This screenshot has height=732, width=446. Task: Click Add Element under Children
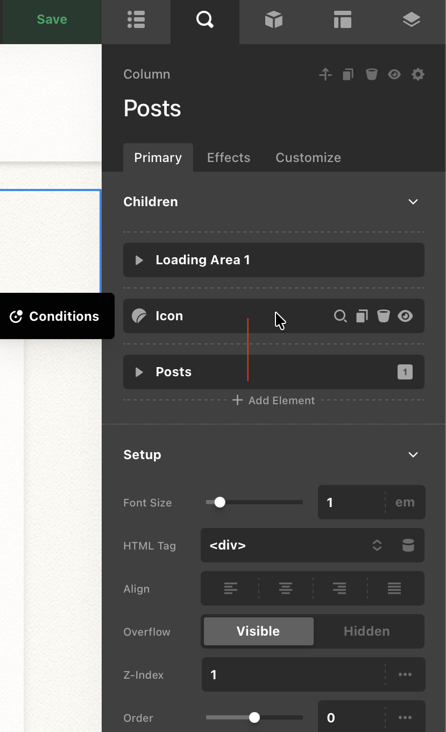pos(274,400)
